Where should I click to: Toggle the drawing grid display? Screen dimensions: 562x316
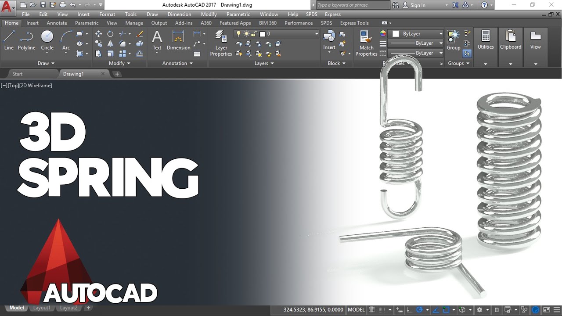click(372, 309)
